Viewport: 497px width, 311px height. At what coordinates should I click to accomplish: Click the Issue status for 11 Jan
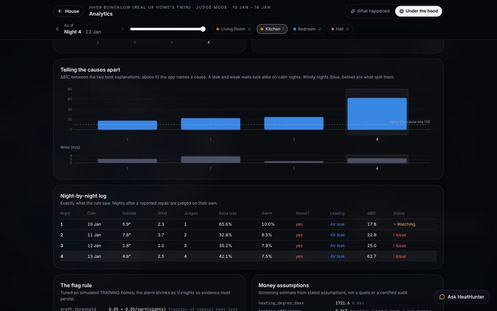(x=400, y=235)
